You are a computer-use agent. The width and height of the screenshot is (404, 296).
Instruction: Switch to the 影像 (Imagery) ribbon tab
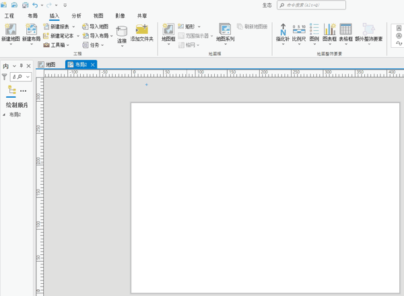point(120,16)
